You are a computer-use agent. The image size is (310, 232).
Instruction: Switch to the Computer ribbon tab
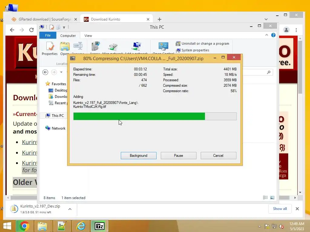(x=68, y=36)
